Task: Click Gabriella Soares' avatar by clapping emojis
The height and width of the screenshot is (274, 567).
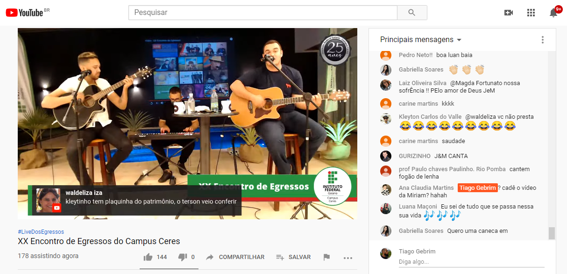Action: [386, 70]
